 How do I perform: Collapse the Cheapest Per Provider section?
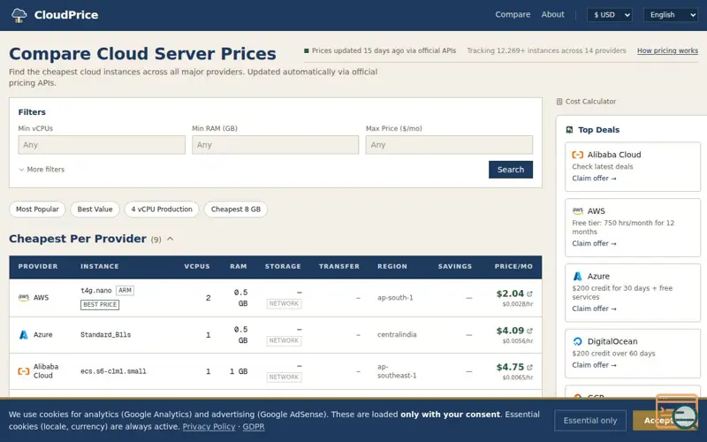(170, 239)
